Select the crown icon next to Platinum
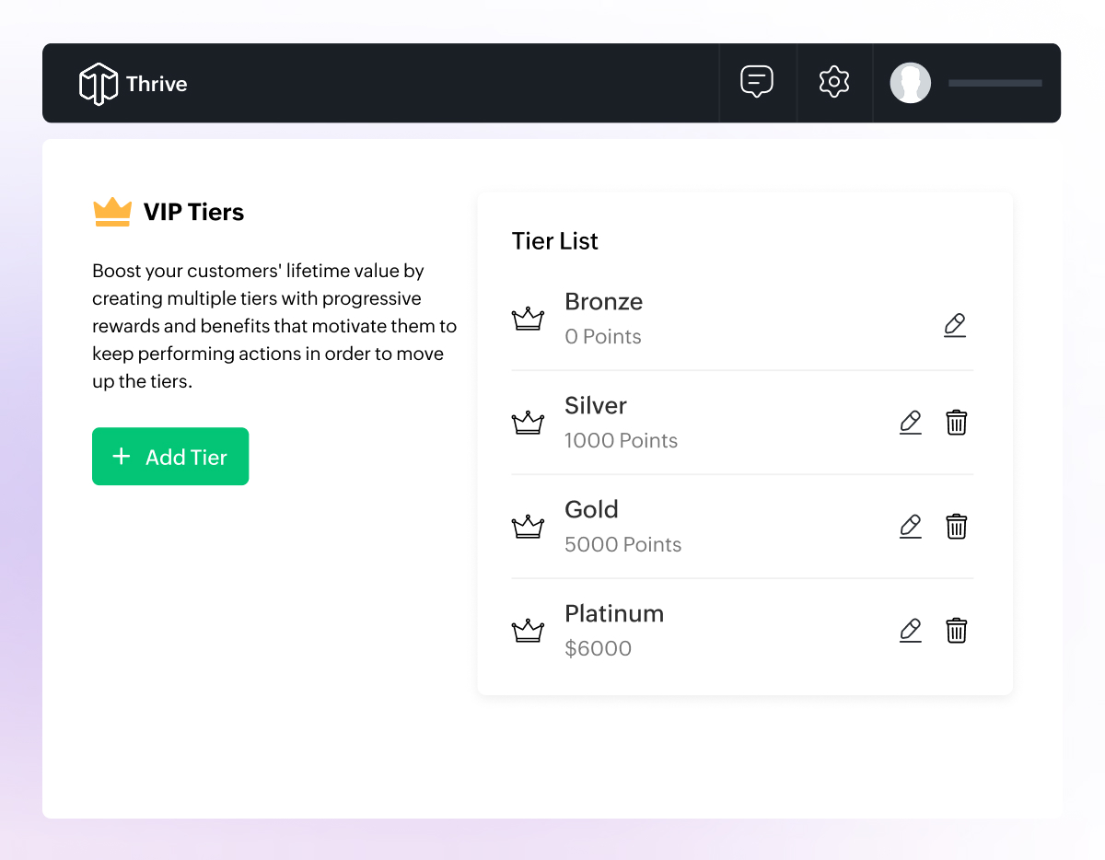 click(x=528, y=630)
